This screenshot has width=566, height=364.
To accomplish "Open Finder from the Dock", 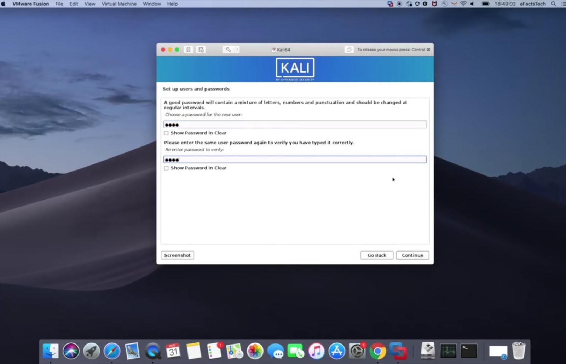I will click(51, 351).
